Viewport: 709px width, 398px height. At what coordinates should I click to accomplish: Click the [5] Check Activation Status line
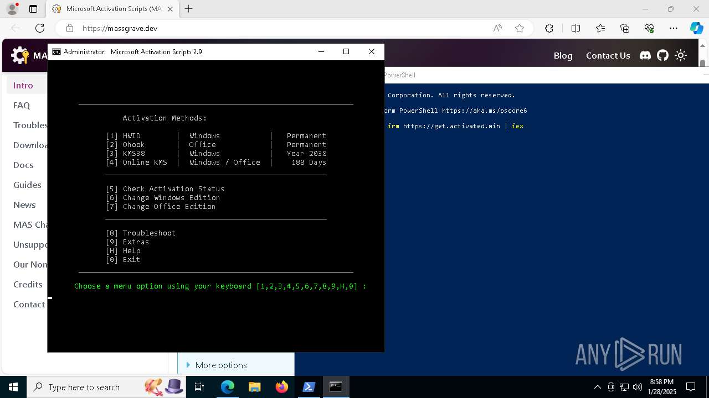165,188
